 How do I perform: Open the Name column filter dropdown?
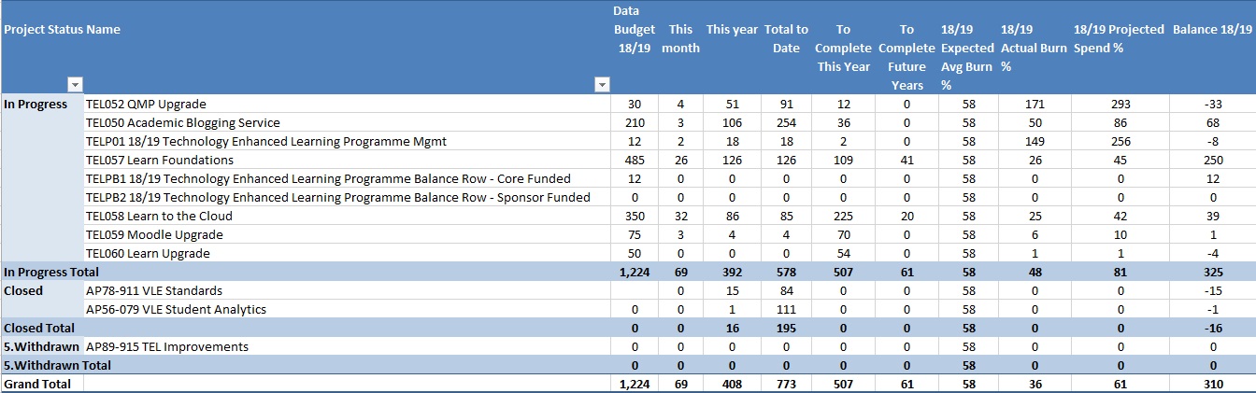click(x=602, y=85)
